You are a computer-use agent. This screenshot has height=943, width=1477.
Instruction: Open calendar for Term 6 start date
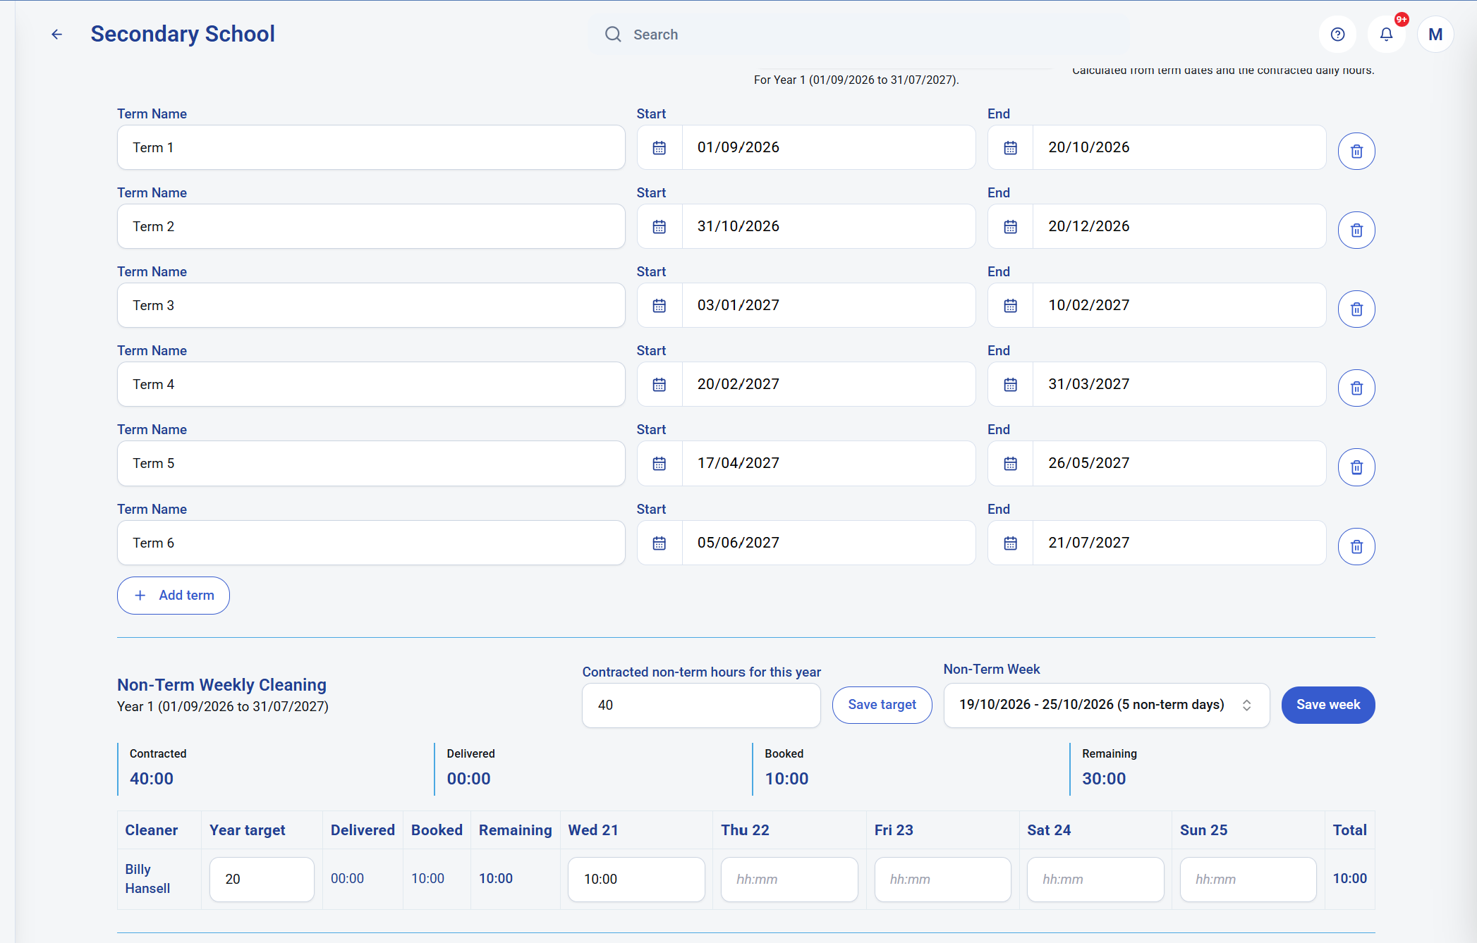[x=660, y=543]
